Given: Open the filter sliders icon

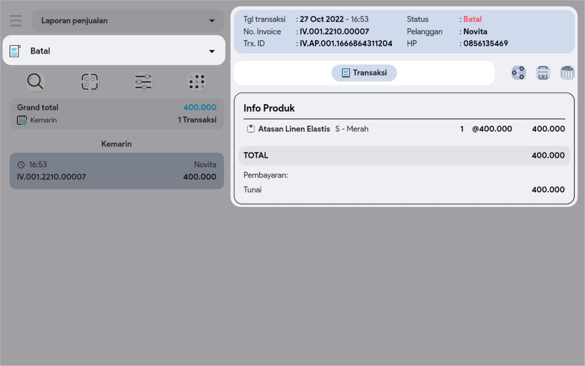Looking at the screenshot, I should click(x=143, y=82).
